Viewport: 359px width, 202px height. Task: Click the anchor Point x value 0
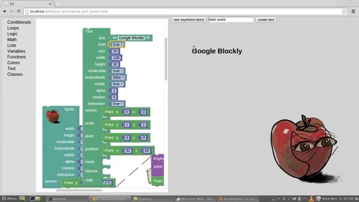pyautogui.click(x=144, y=112)
